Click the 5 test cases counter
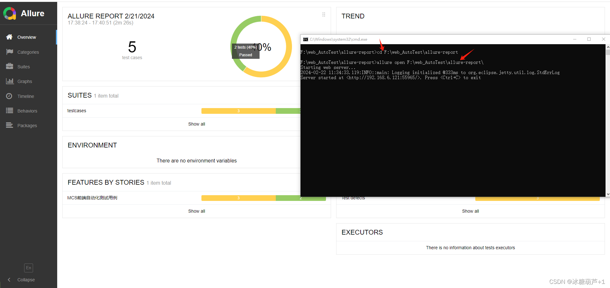The height and width of the screenshot is (288, 610). (x=132, y=50)
